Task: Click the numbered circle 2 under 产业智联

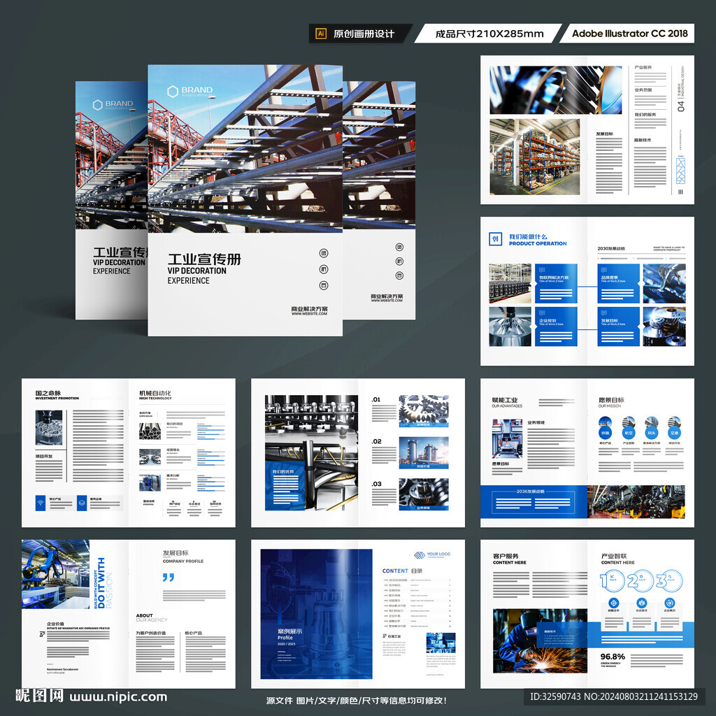Action: point(640,581)
